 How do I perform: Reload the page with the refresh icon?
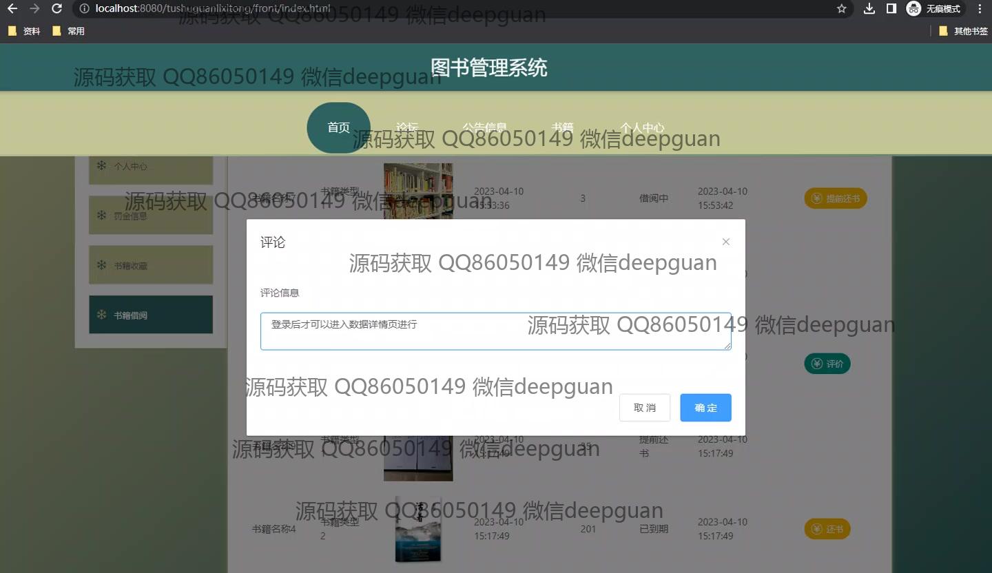(x=57, y=9)
